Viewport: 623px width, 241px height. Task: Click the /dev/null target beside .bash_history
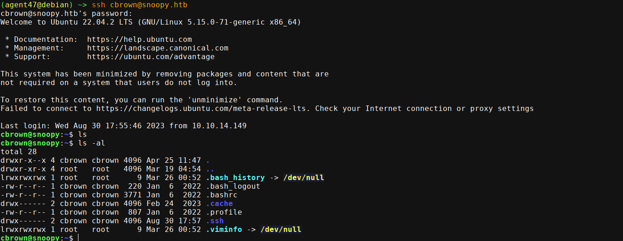pos(303,178)
